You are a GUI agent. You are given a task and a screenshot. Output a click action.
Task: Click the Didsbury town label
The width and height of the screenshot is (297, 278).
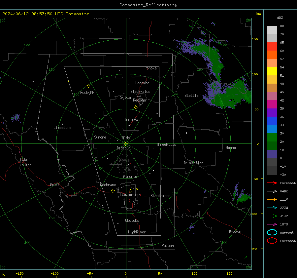pyautogui.click(x=124, y=148)
